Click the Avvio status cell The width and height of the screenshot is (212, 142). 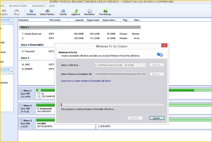[136, 38]
